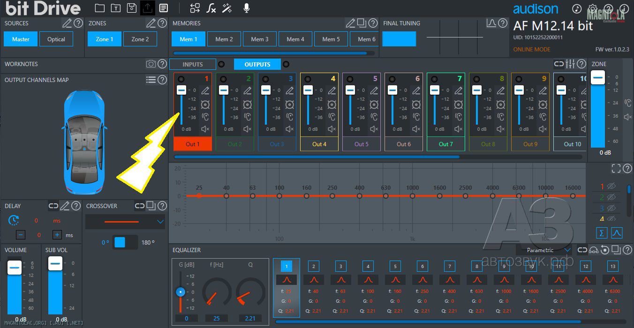Viewport: 634px width, 328px height.
Task: Mute output channel 1
Action: [x=205, y=129]
